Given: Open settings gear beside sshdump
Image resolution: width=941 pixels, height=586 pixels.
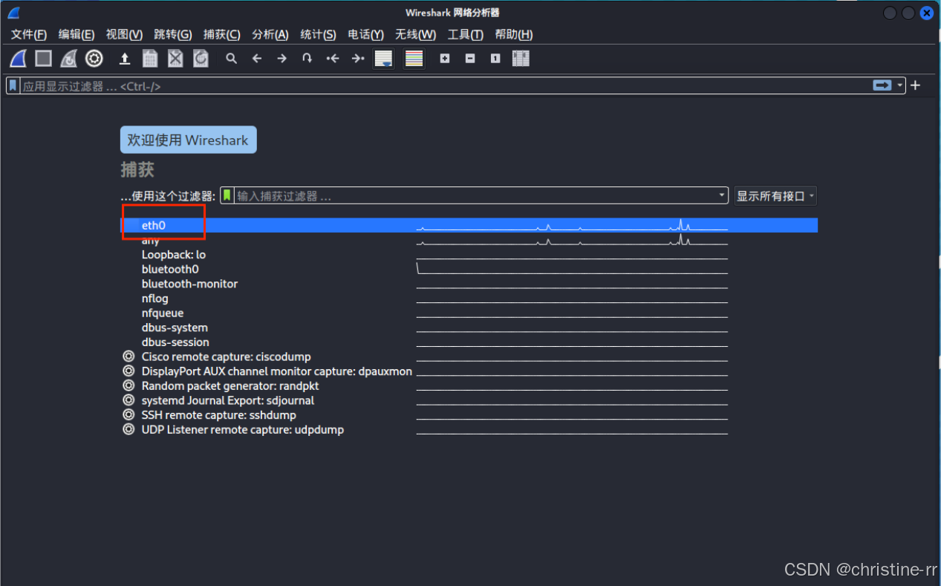Looking at the screenshot, I should (x=128, y=415).
